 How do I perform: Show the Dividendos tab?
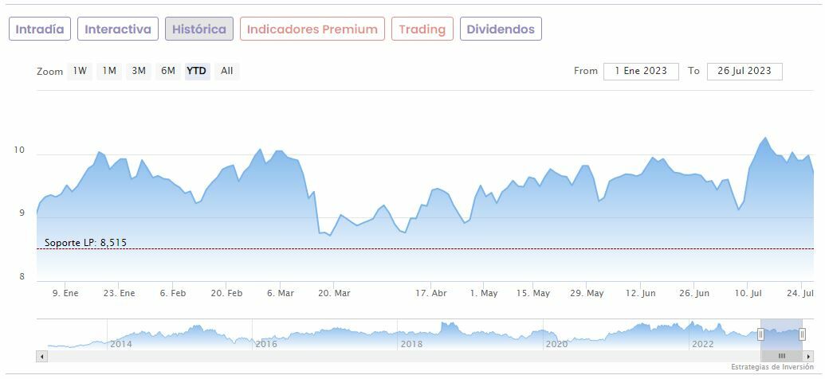[x=501, y=29]
